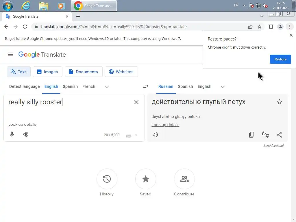Select the Text translation mode
The width and height of the screenshot is (296, 222).
[x=19, y=72]
